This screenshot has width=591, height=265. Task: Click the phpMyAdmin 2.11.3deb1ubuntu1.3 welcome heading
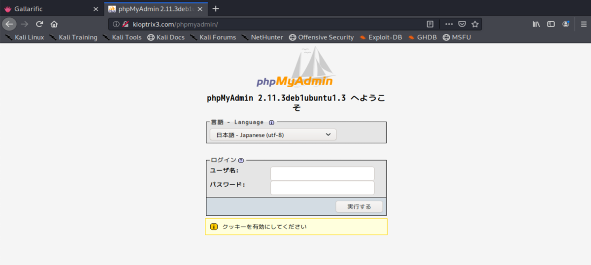pos(296,102)
